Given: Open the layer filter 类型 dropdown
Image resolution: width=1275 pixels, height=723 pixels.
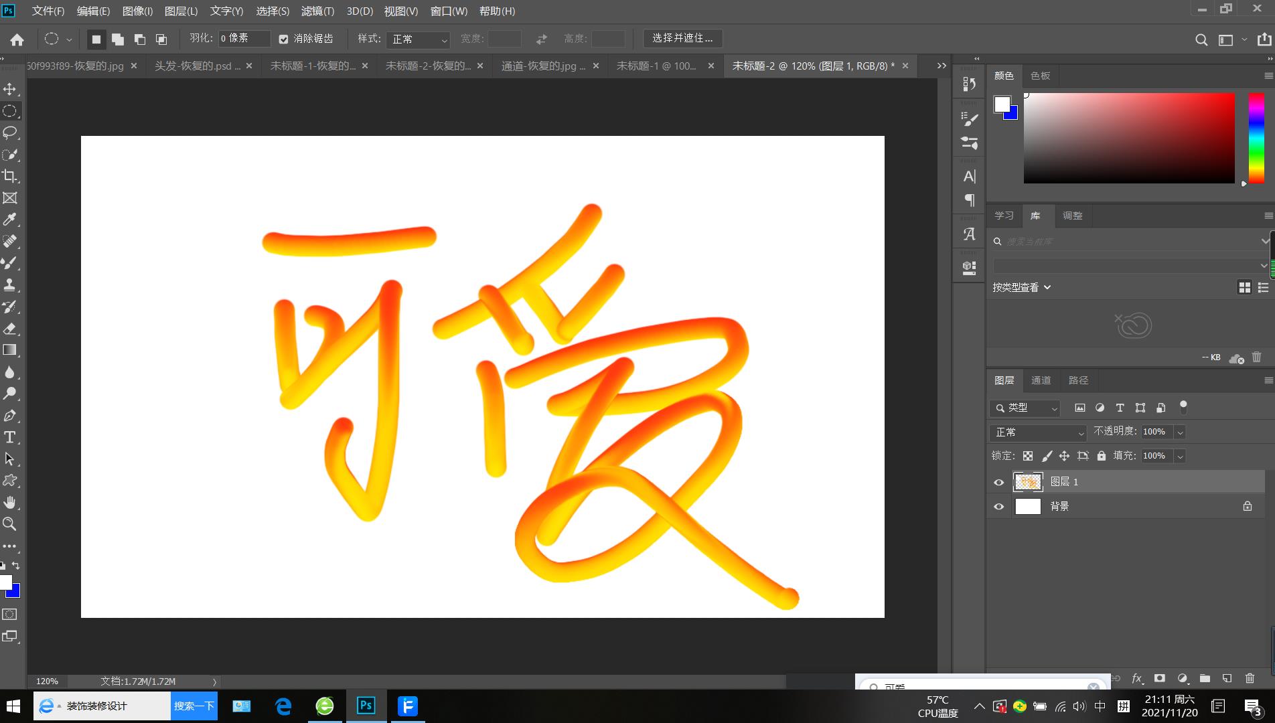Looking at the screenshot, I should point(1025,408).
